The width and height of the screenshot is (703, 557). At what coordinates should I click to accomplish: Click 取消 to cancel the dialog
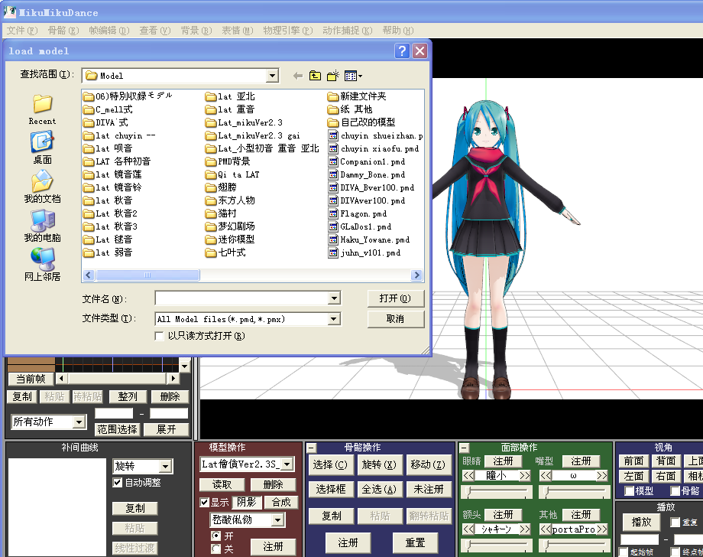point(396,319)
